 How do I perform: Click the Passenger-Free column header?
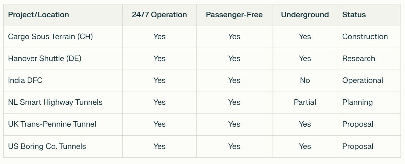234,15
